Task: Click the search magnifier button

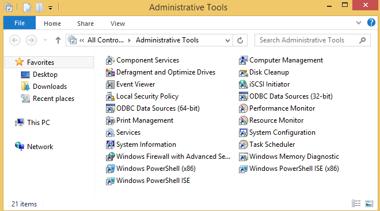Action: [362, 40]
